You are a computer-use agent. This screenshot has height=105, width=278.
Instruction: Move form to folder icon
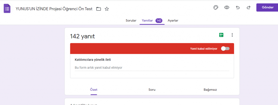[x=99, y=9]
